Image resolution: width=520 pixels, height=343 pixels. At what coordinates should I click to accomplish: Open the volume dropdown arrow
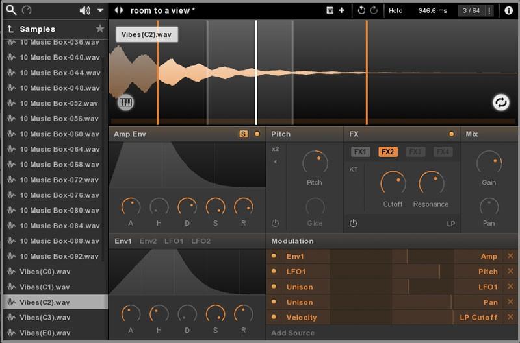[99, 10]
